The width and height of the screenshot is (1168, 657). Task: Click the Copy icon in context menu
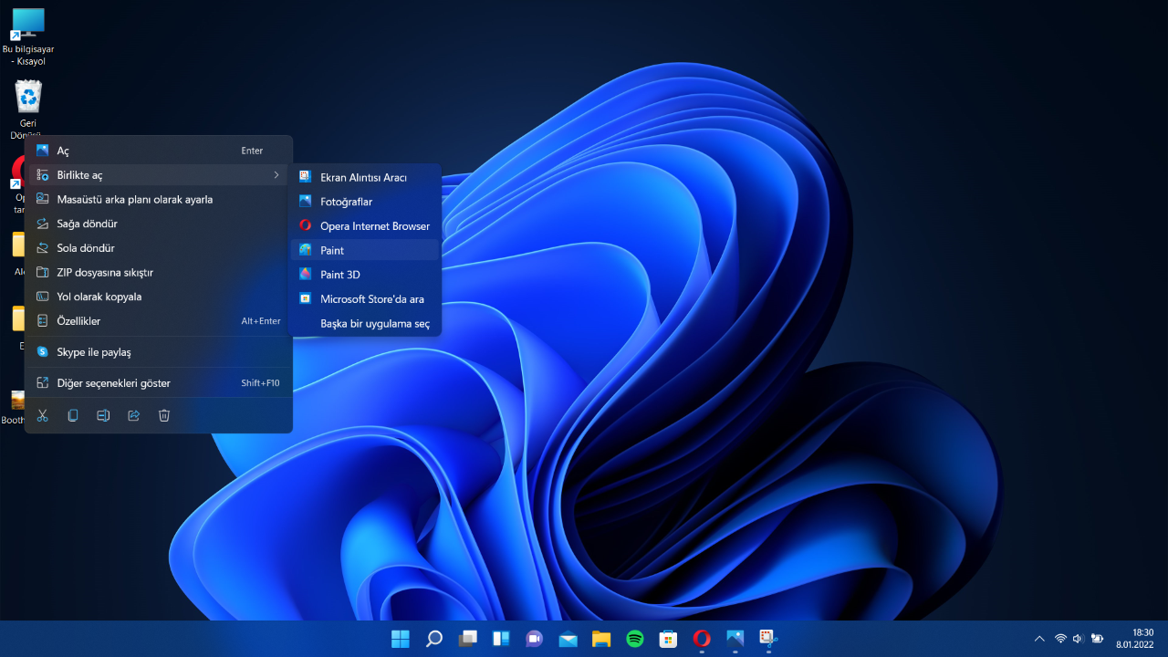coord(73,415)
